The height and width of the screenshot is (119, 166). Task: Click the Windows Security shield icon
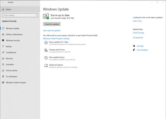[3, 40]
